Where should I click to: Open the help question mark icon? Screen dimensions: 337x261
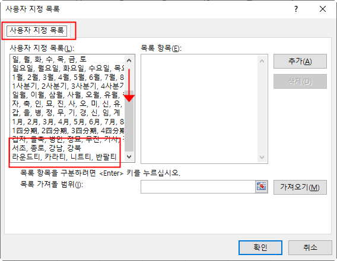click(296, 9)
